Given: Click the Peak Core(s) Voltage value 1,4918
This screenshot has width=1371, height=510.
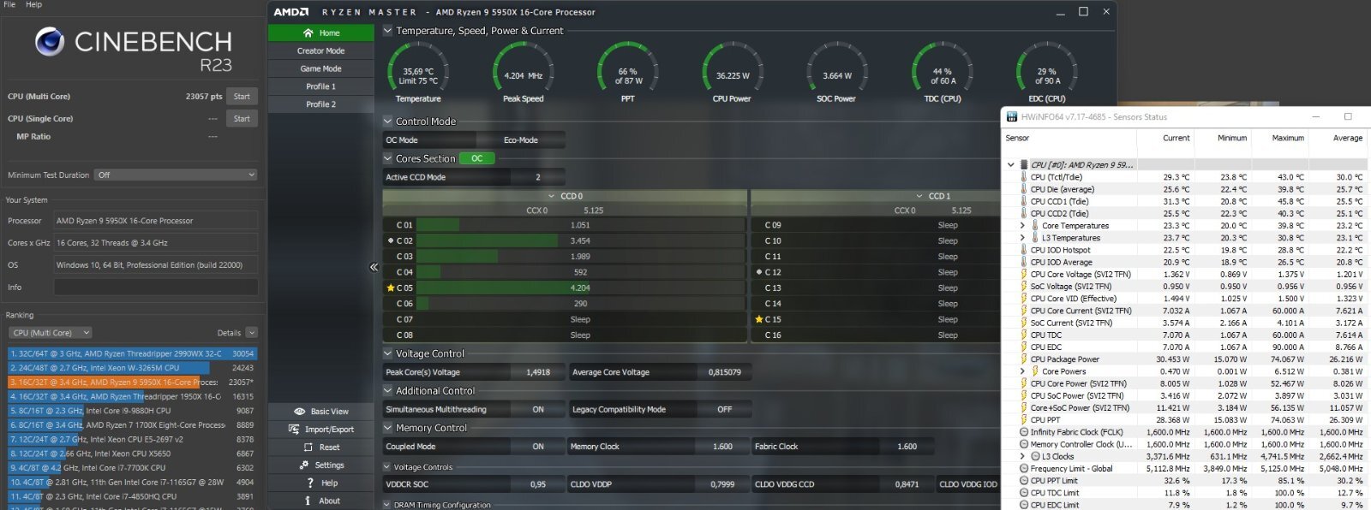Looking at the screenshot, I should coord(538,372).
